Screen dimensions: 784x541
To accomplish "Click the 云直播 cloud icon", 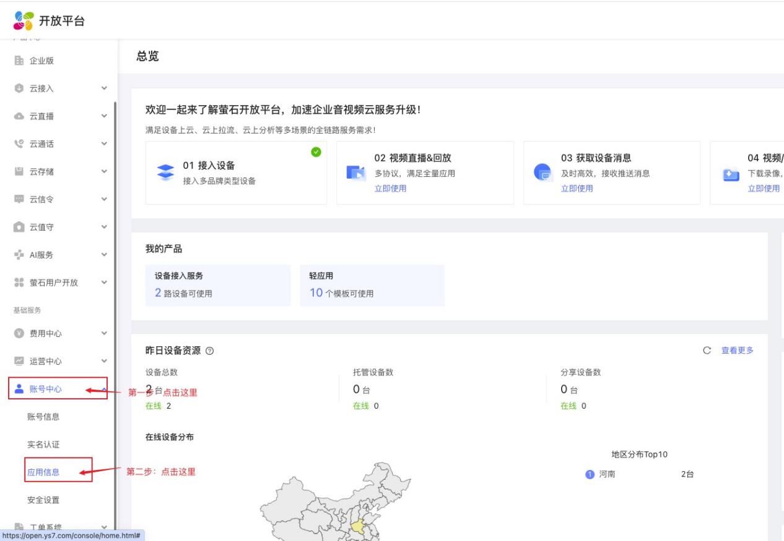I will pos(19,116).
